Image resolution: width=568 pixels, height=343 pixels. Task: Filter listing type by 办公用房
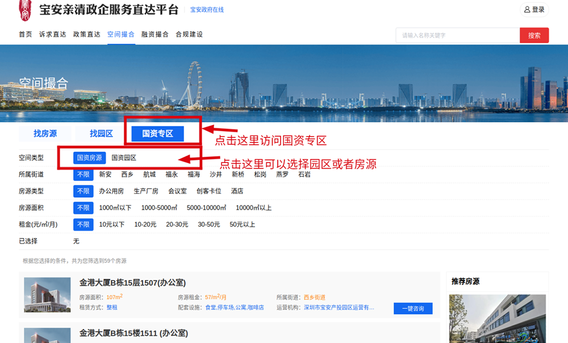tap(111, 191)
